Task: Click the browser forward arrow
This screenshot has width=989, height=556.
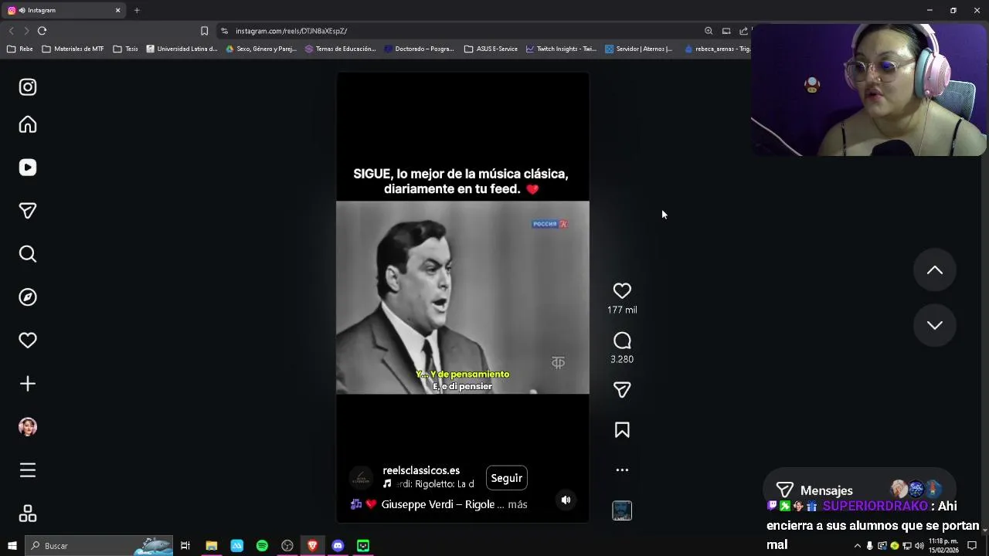Action: click(25, 31)
